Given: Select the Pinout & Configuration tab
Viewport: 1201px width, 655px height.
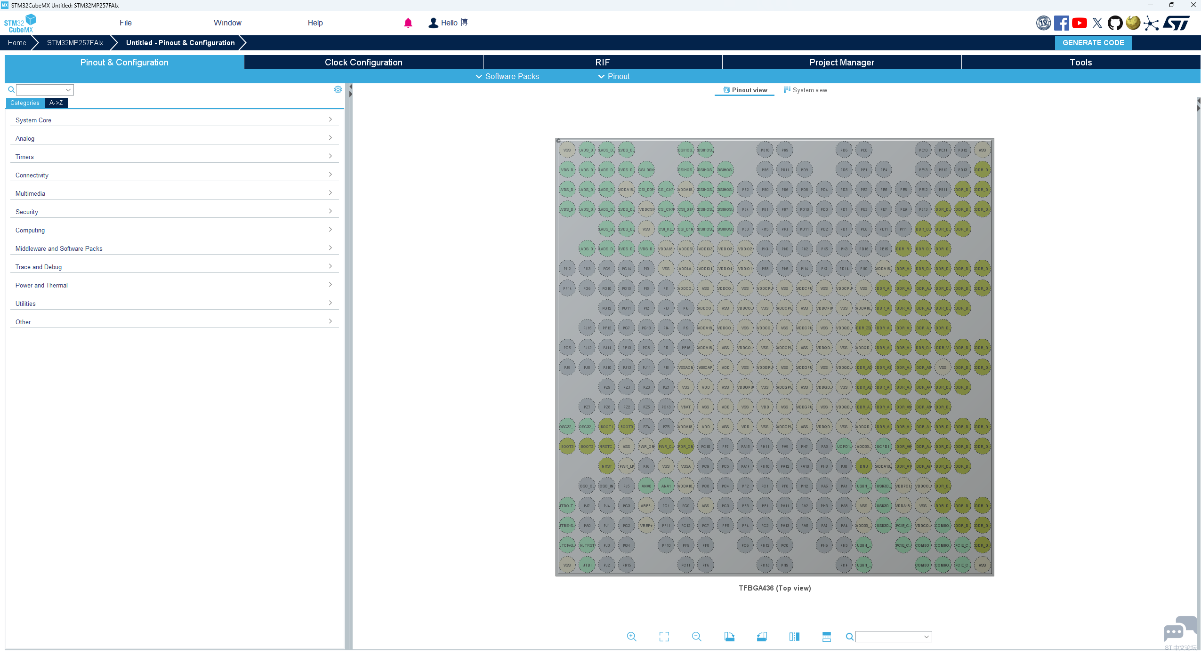Looking at the screenshot, I should coord(124,62).
